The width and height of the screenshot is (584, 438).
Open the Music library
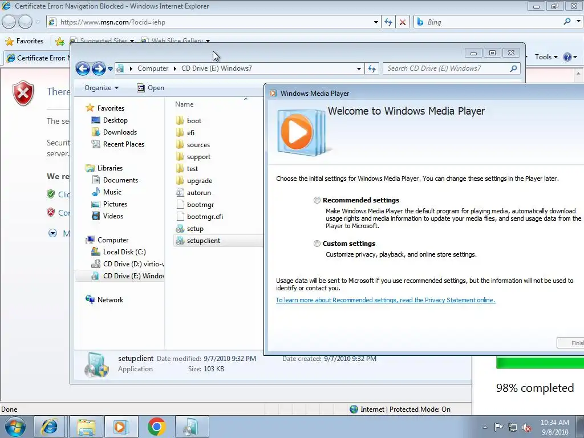click(107, 192)
